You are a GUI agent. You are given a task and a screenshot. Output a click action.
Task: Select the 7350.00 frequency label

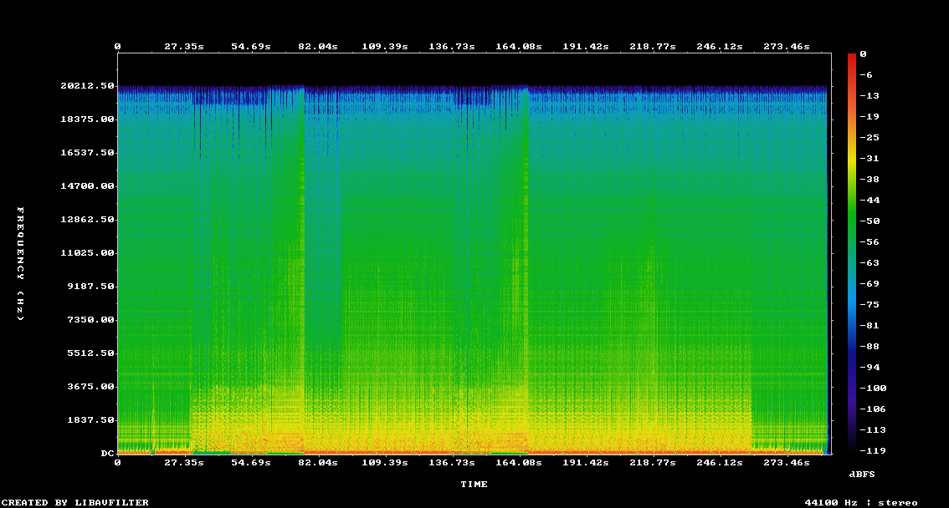click(x=90, y=320)
